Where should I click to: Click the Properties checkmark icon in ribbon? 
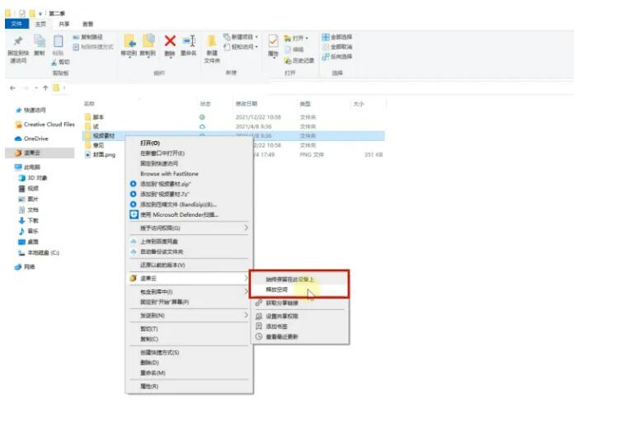273,42
